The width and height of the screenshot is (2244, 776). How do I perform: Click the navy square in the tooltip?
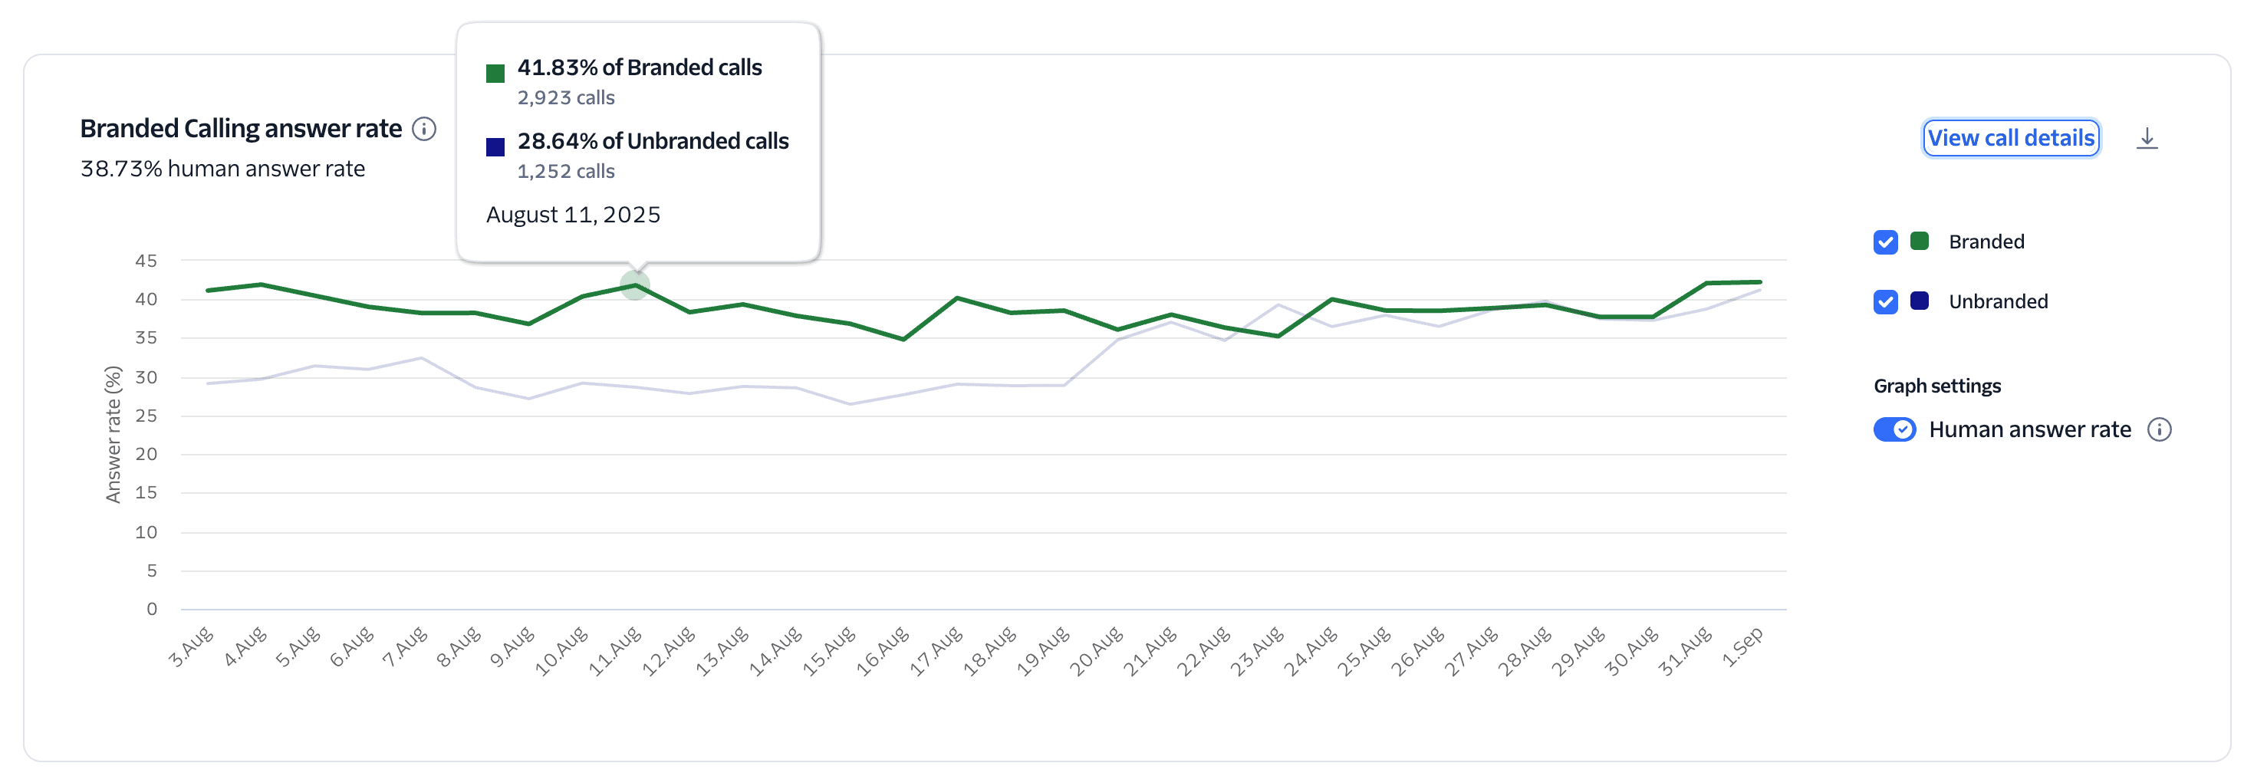click(x=495, y=146)
